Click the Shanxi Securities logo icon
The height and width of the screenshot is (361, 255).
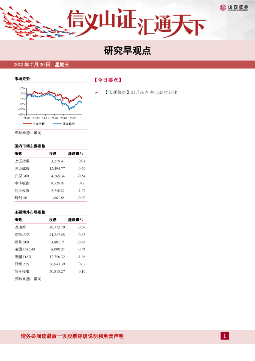coord(223,8)
